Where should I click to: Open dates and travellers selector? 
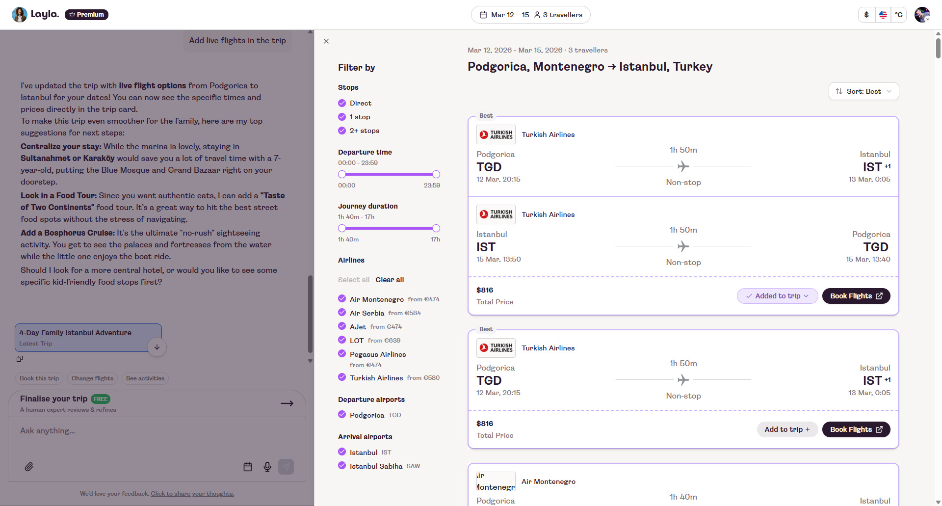pos(530,15)
